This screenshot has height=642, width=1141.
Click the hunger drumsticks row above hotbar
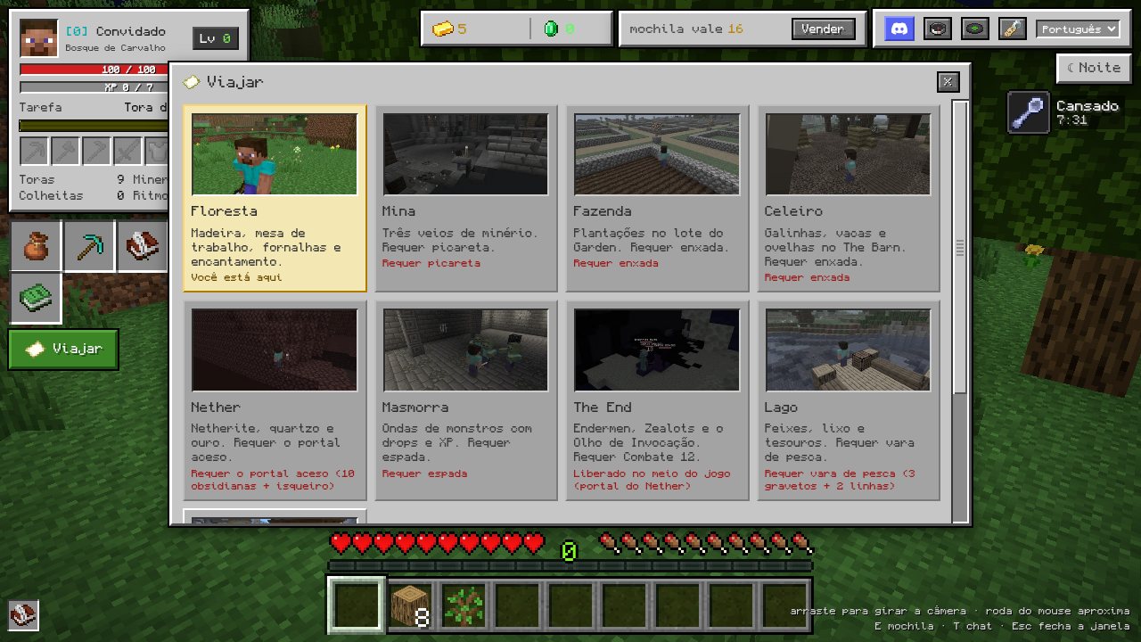705,542
